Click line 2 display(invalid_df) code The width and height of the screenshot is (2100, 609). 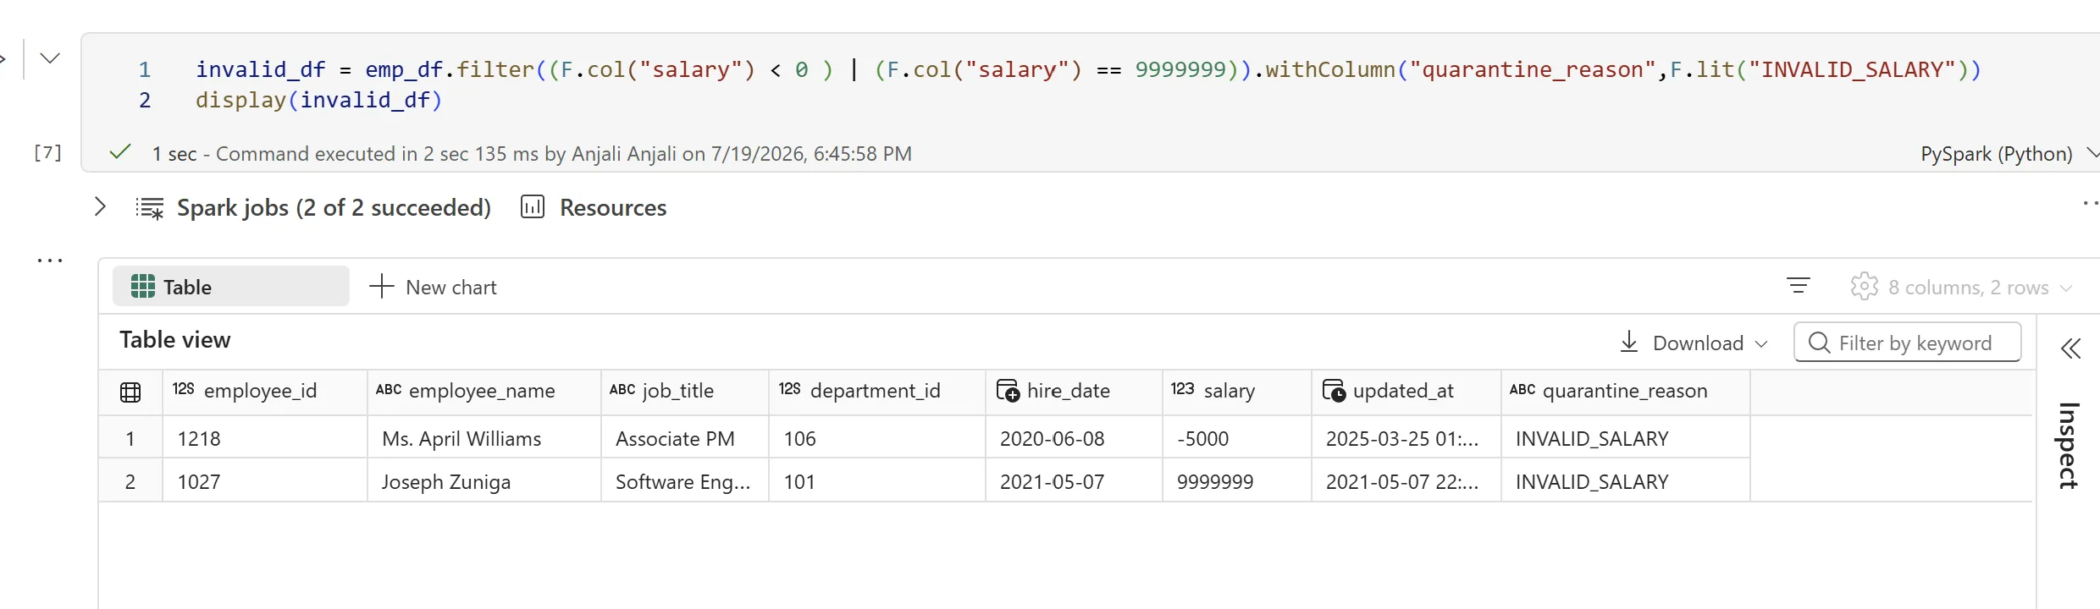coord(319,100)
